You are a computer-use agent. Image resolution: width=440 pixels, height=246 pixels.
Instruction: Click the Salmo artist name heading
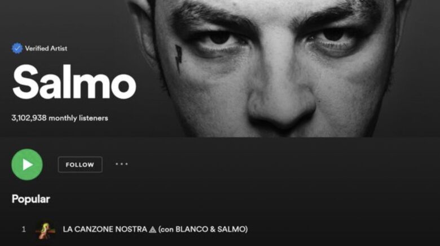74,82
